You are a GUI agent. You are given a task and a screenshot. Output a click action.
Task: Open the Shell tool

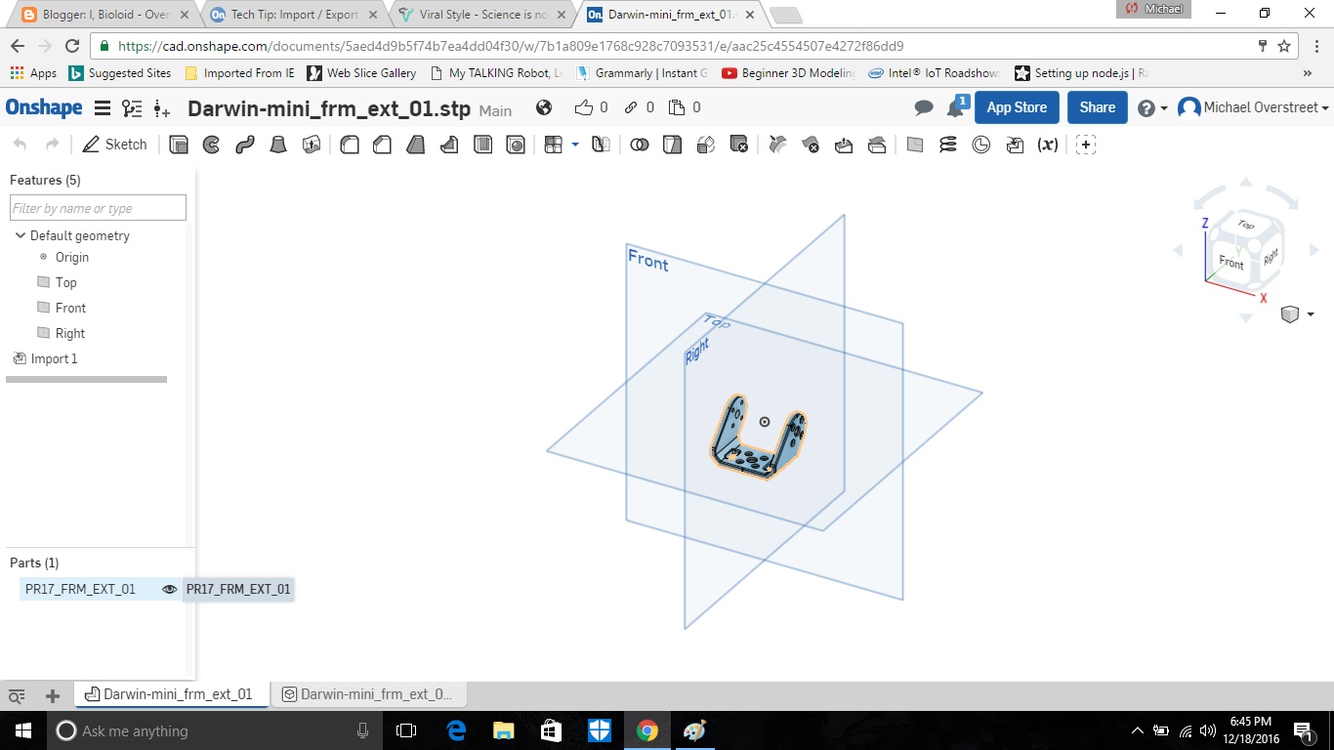[481, 145]
